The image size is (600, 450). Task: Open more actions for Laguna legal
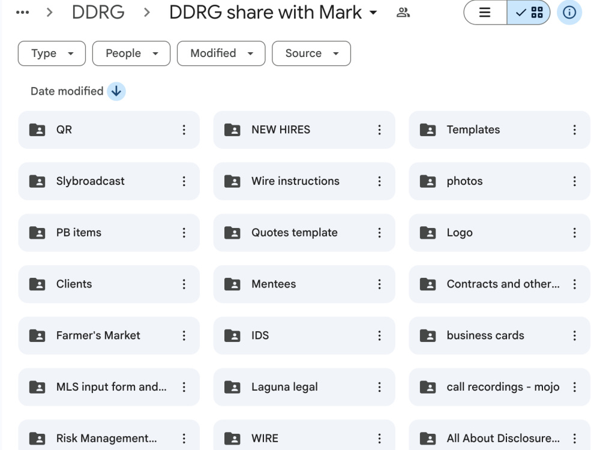point(380,387)
